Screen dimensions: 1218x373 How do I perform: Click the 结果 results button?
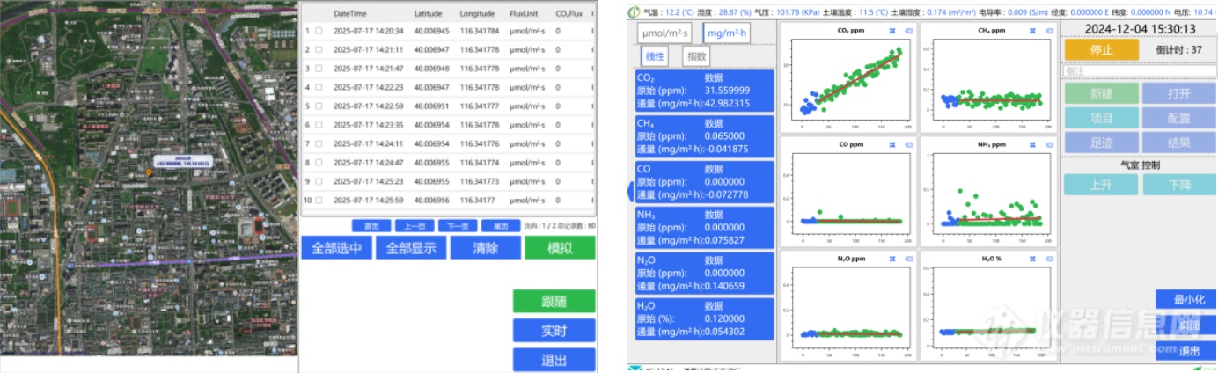tap(1179, 142)
